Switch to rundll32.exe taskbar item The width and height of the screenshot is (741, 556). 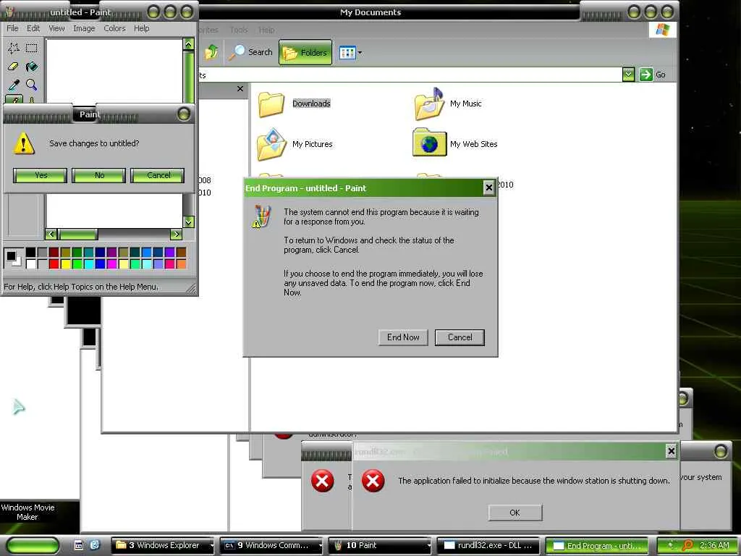pyautogui.click(x=488, y=546)
